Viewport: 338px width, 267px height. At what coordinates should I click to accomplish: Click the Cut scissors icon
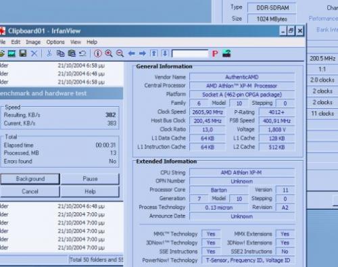click(49, 53)
